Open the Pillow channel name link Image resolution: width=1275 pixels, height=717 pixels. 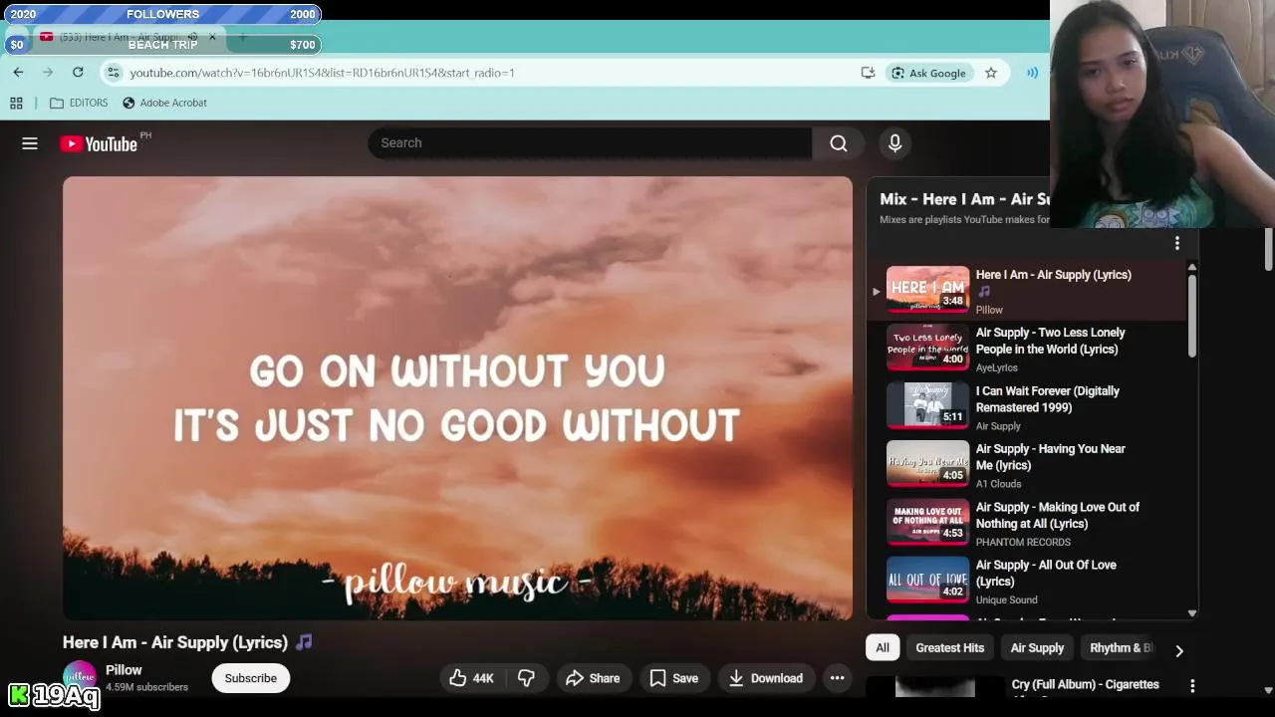click(x=124, y=670)
